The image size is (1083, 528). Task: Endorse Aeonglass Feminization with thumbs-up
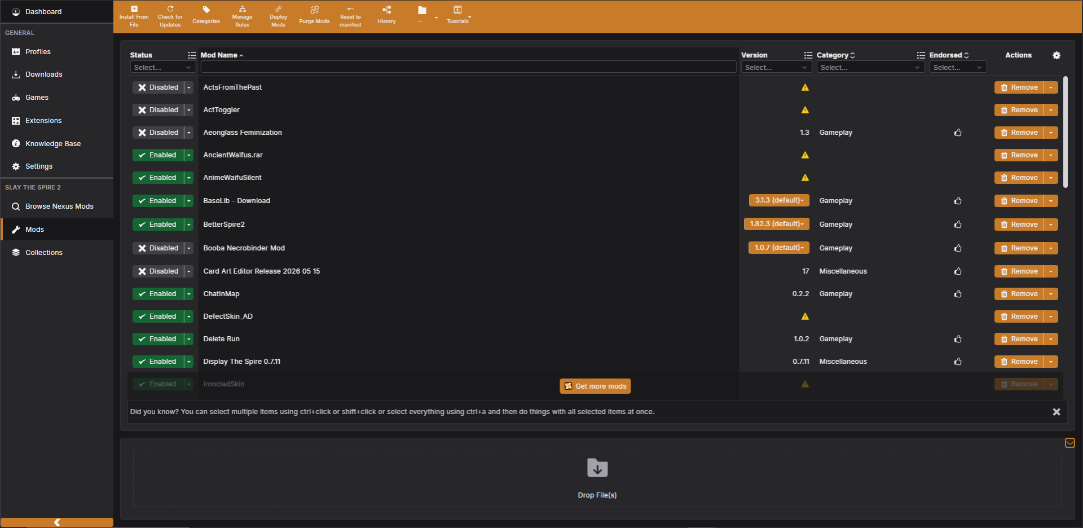point(957,133)
